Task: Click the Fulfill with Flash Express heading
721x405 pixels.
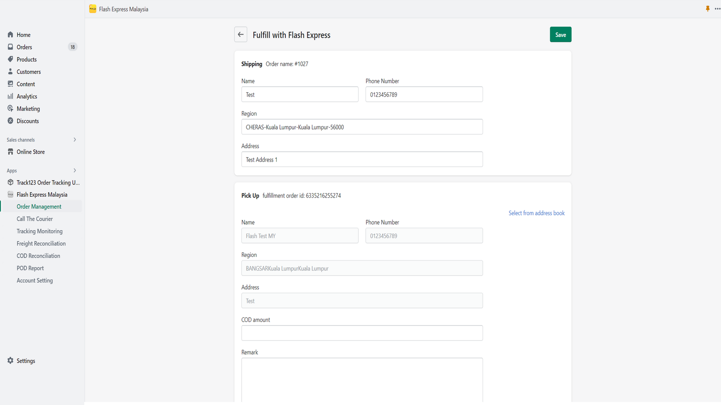Action: 292,35
